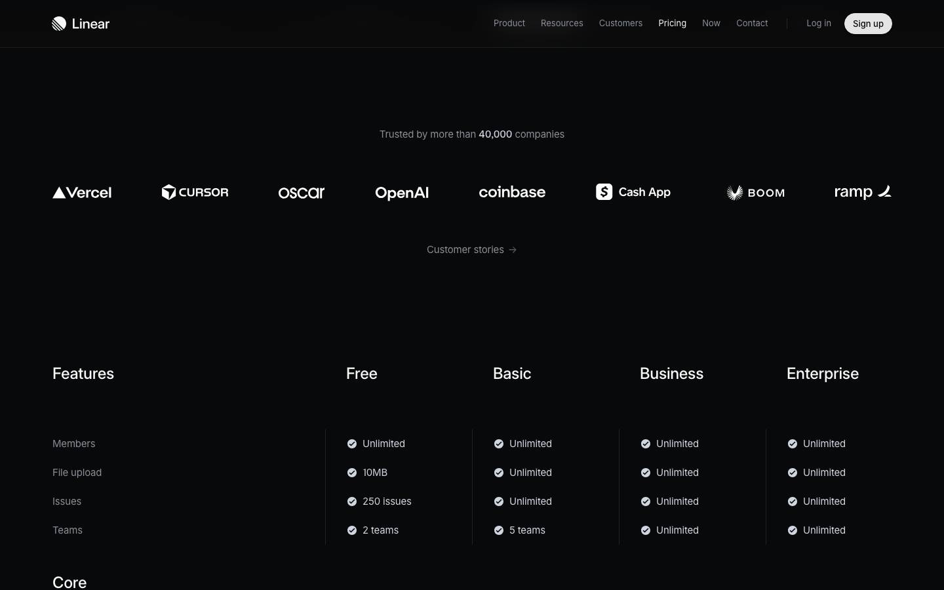Click the Boom company logo
This screenshot has width=944, height=590.
[755, 193]
